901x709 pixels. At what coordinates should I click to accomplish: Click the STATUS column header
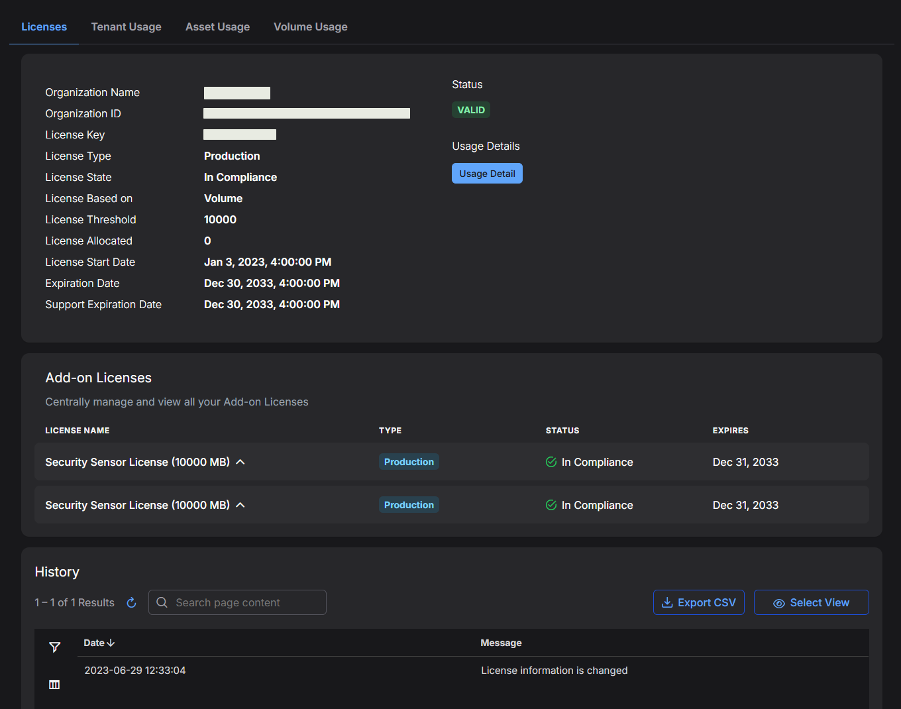tap(562, 431)
